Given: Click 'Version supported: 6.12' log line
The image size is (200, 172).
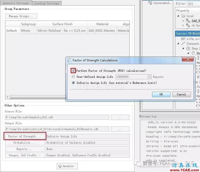Looking at the screenshot, I should click(x=166, y=151).
